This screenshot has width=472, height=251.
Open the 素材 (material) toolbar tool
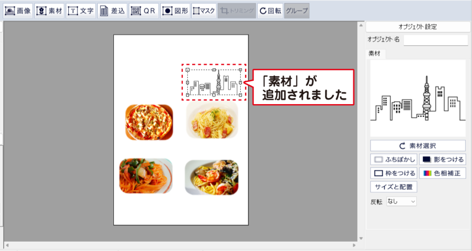tap(49, 11)
